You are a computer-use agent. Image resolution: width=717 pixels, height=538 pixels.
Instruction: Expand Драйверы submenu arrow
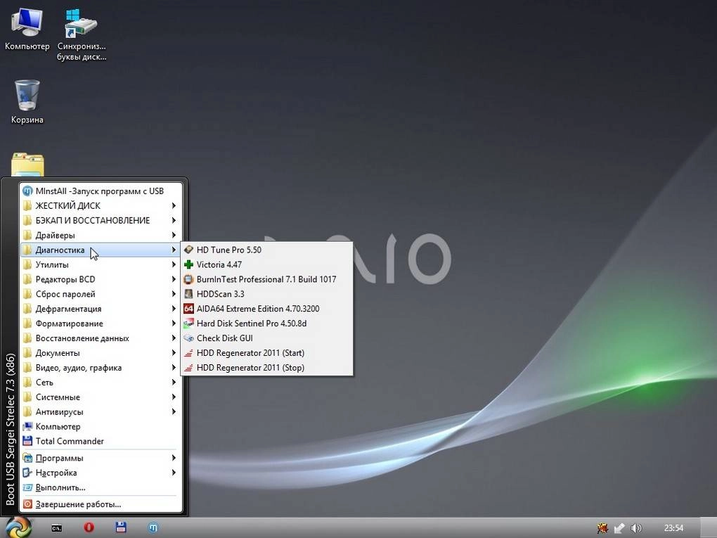coord(174,235)
